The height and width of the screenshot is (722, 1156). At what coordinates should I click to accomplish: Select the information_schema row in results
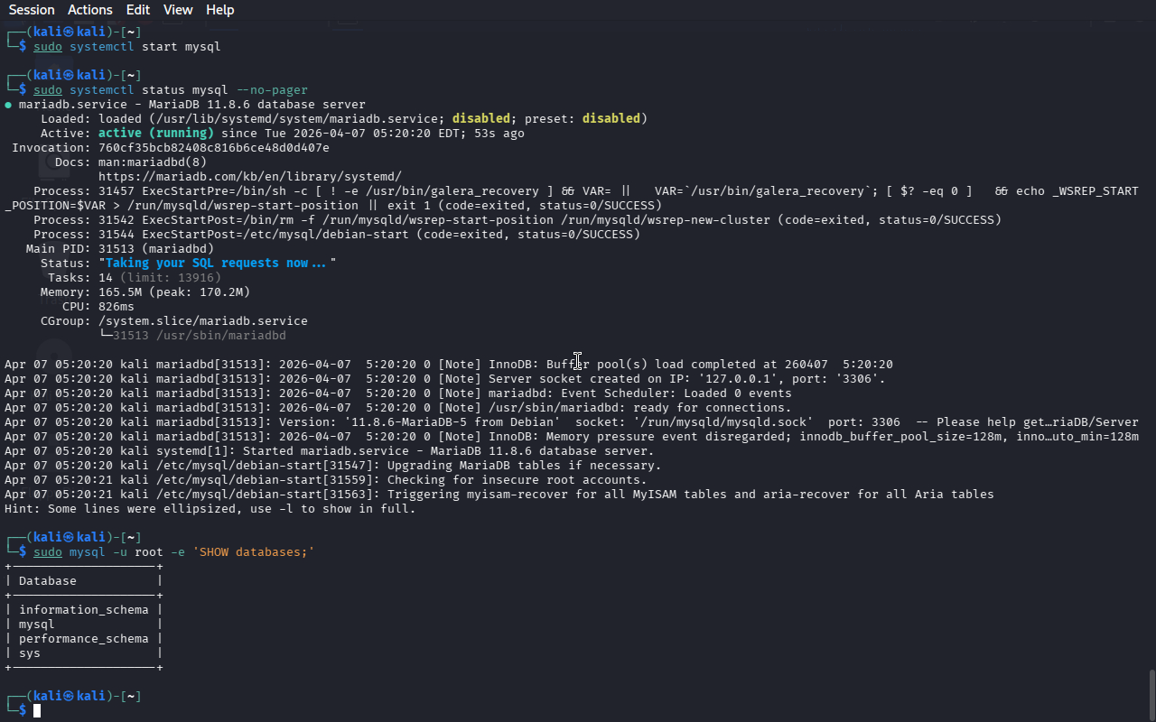tap(83, 610)
